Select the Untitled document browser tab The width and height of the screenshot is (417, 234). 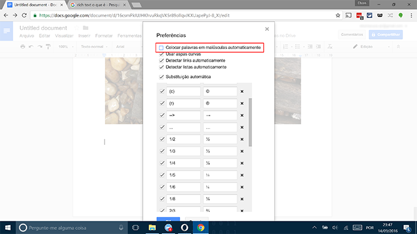click(35, 5)
